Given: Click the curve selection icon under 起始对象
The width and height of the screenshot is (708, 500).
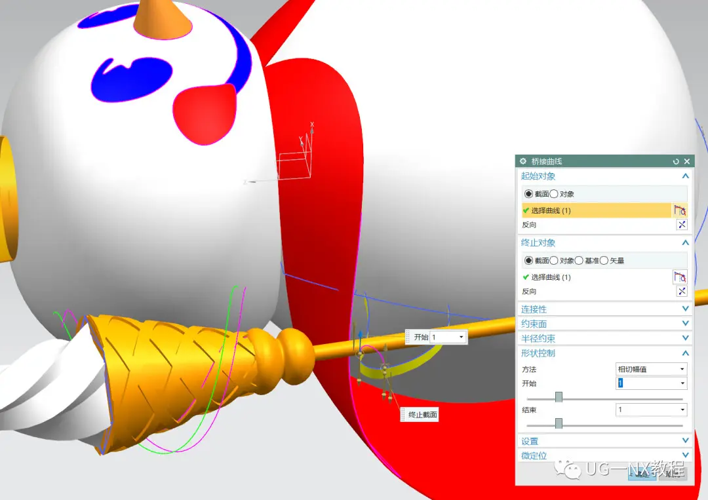Looking at the screenshot, I should pos(680,210).
